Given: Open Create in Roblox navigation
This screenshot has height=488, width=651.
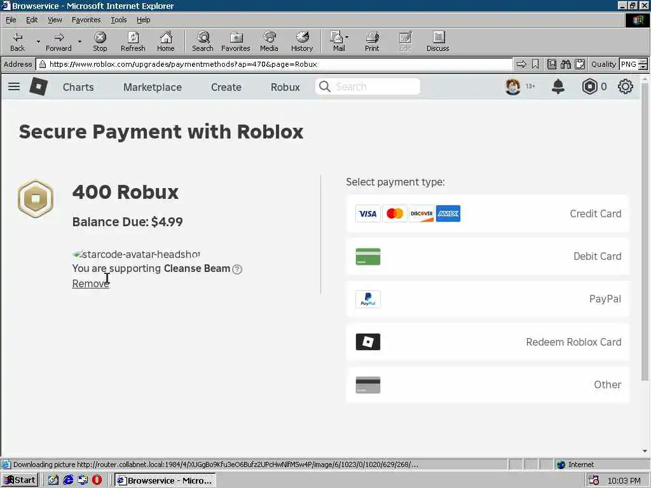Looking at the screenshot, I should point(226,87).
